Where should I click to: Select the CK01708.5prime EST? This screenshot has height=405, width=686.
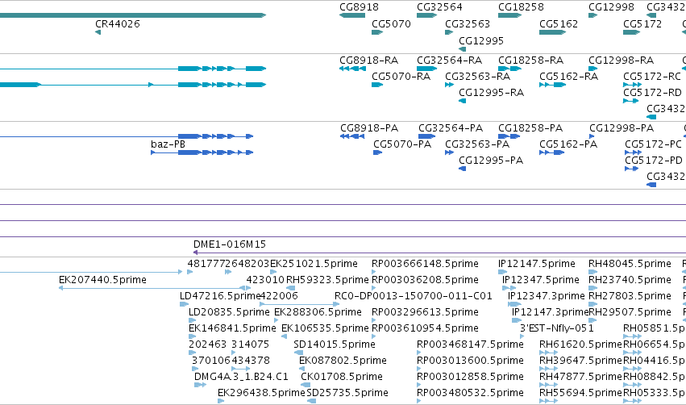point(306,385)
